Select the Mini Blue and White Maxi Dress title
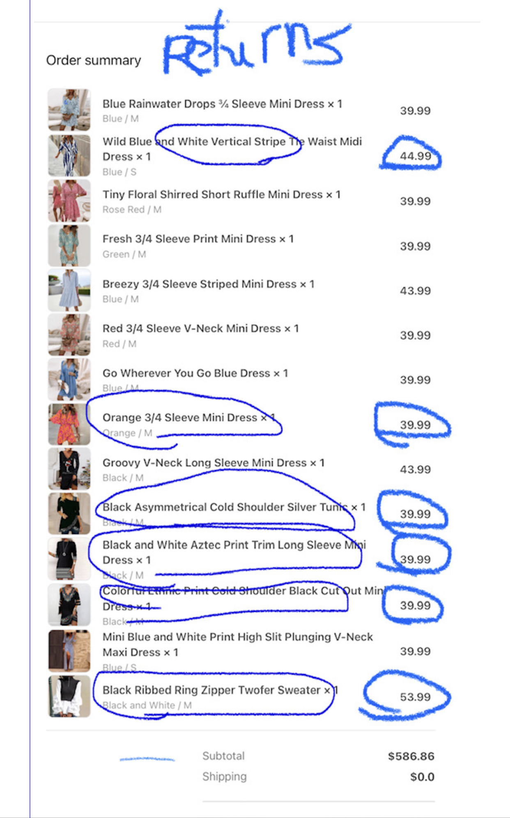This screenshot has height=818, width=510. 237,644
